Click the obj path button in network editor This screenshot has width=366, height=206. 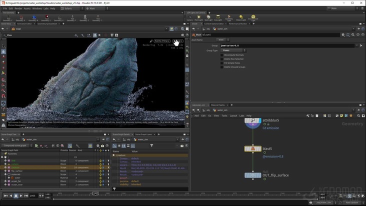point(205,110)
